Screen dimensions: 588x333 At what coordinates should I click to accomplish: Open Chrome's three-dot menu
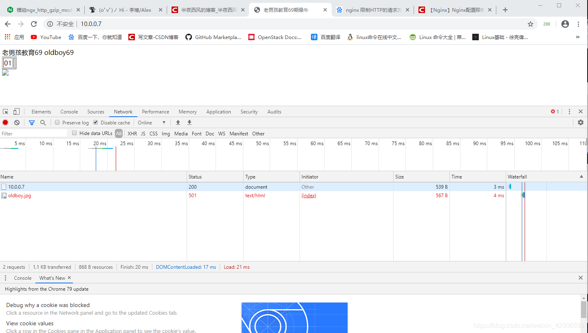coord(578,24)
